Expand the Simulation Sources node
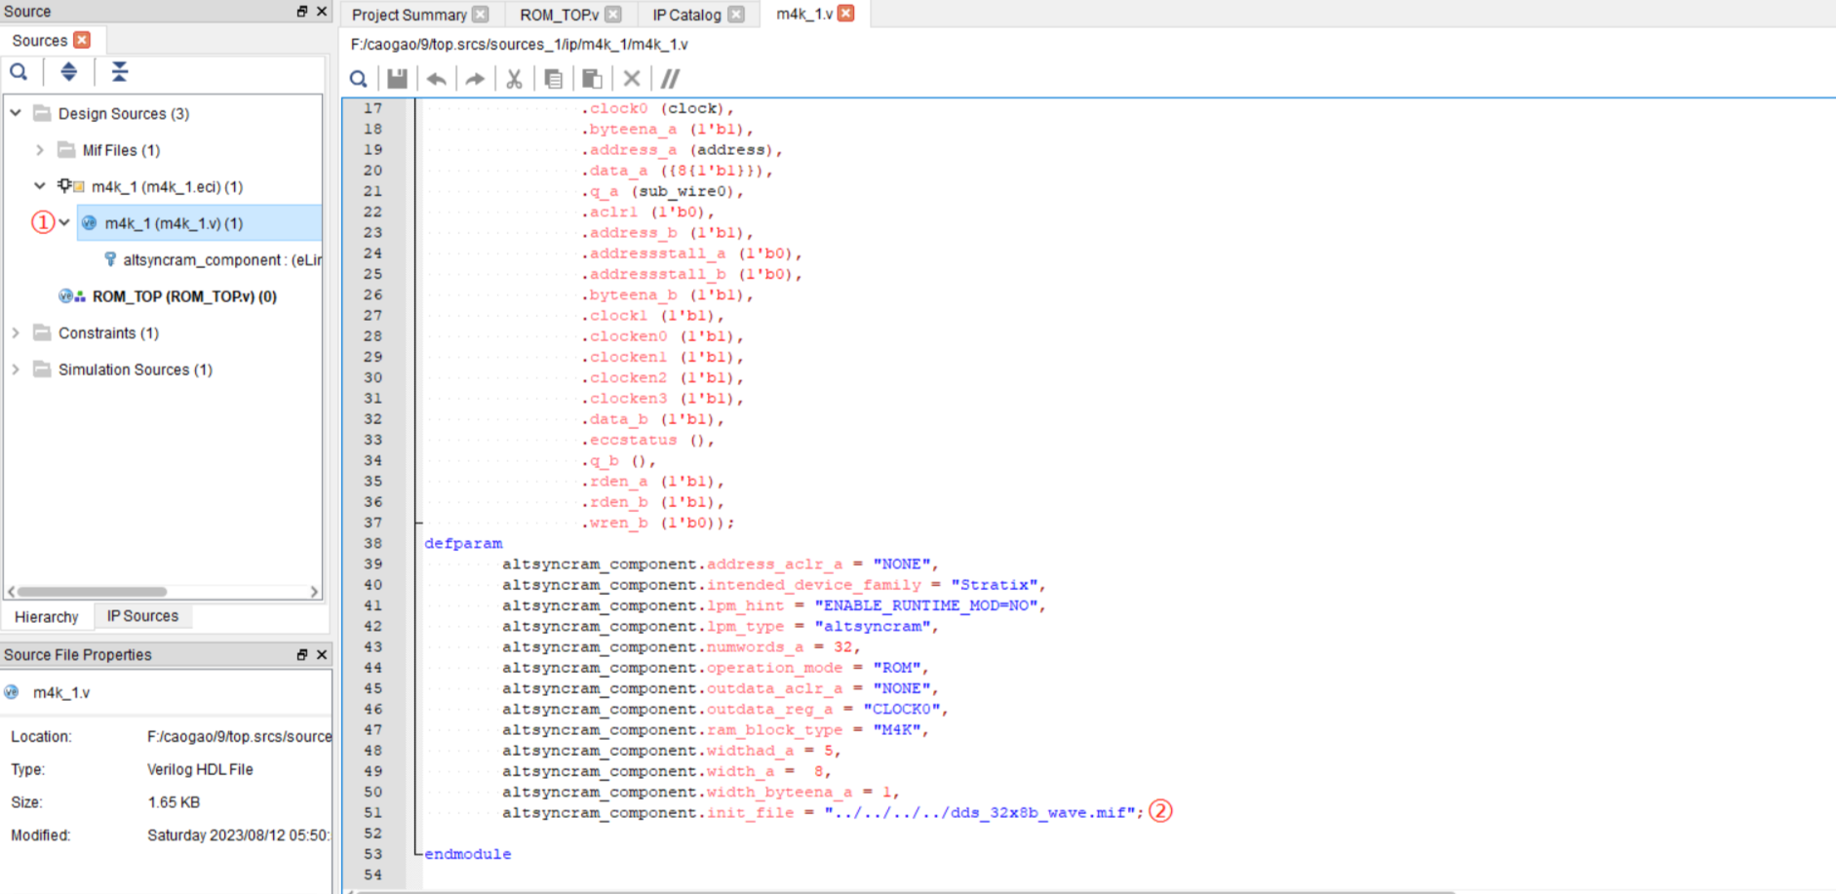The height and width of the screenshot is (894, 1836). pos(17,369)
